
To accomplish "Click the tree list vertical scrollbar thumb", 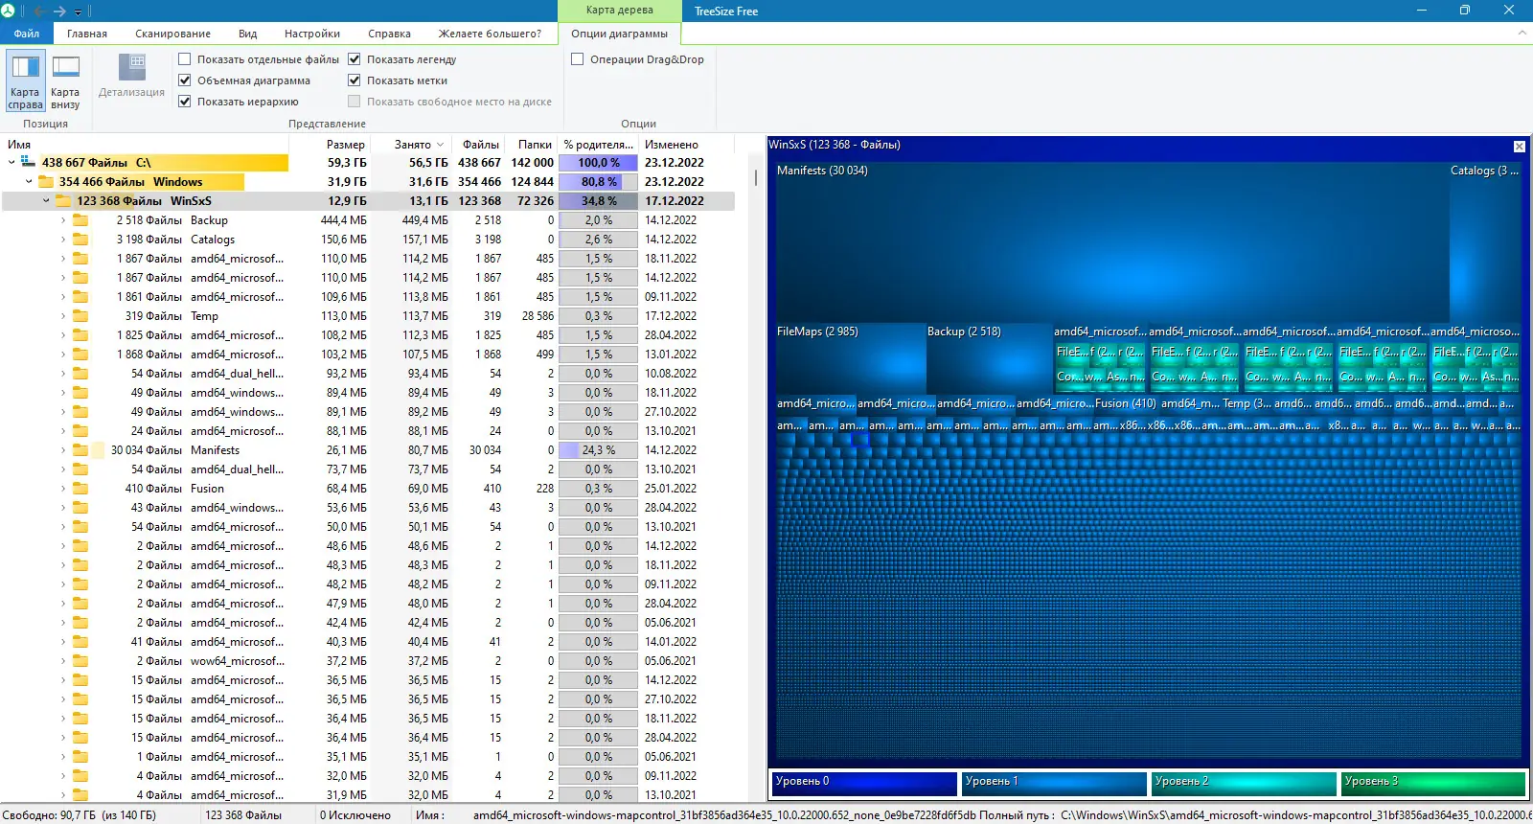I will pos(755,177).
